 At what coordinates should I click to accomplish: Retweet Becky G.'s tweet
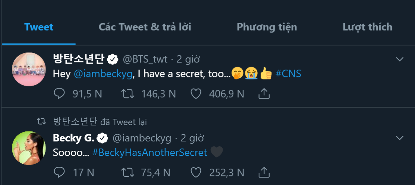128,172
